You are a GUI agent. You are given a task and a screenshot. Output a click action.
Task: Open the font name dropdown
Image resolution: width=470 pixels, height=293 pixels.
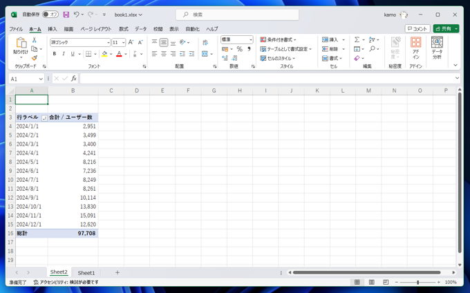pyautogui.click(x=109, y=43)
